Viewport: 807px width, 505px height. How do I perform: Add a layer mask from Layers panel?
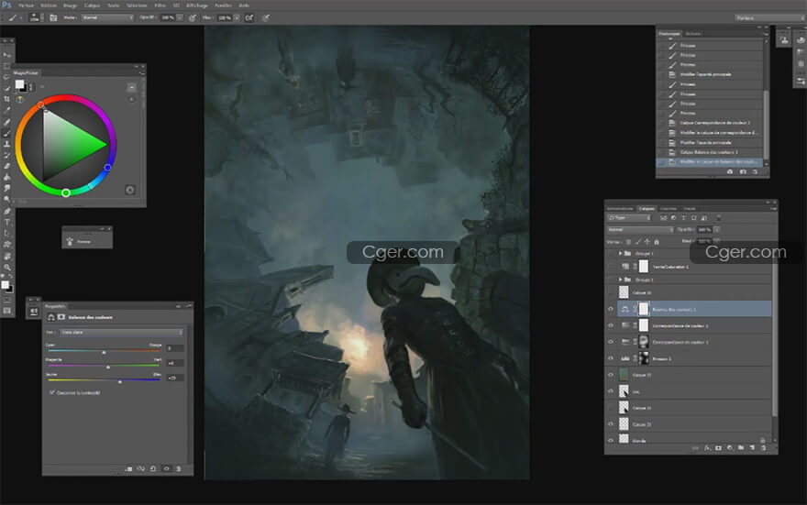click(718, 448)
